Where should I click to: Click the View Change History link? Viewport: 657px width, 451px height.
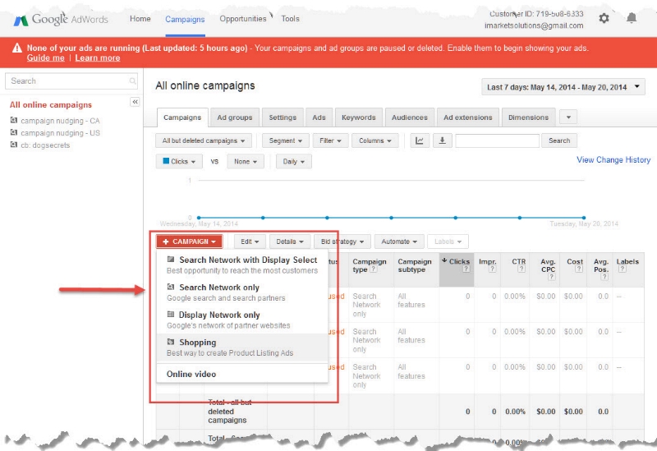[613, 160]
